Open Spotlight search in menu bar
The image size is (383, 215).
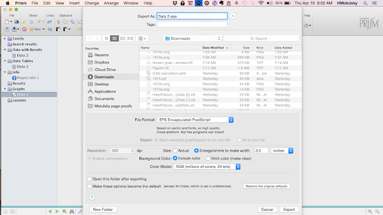[365, 3]
